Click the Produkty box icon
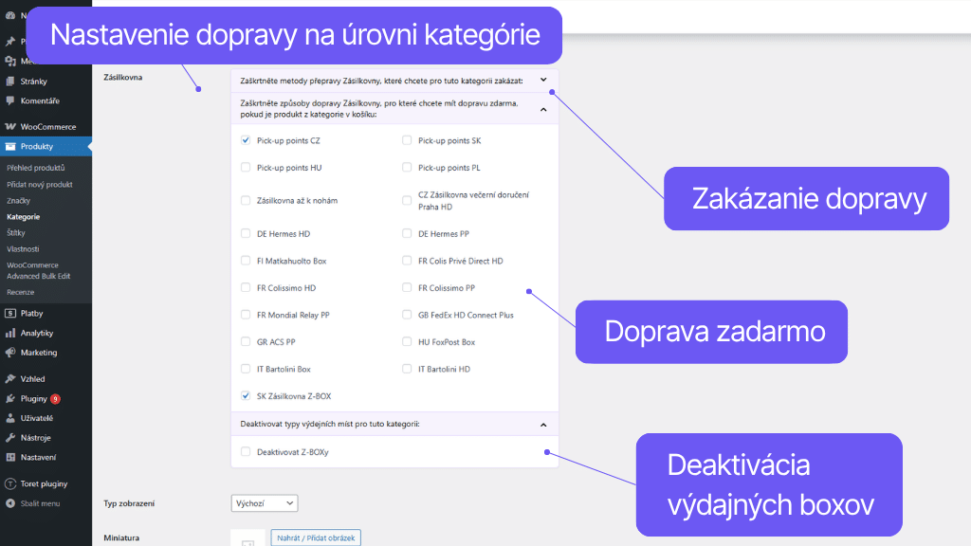971x546 pixels. (x=9, y=146)
